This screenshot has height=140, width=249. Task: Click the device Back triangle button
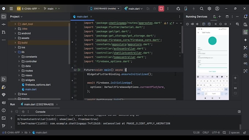(x=215, y=24)
